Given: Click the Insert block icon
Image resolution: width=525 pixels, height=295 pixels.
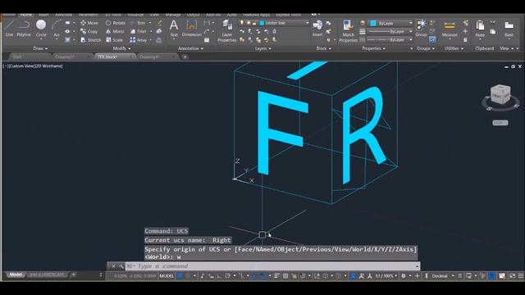Looking at the screenshot, I should coord(317,28).
